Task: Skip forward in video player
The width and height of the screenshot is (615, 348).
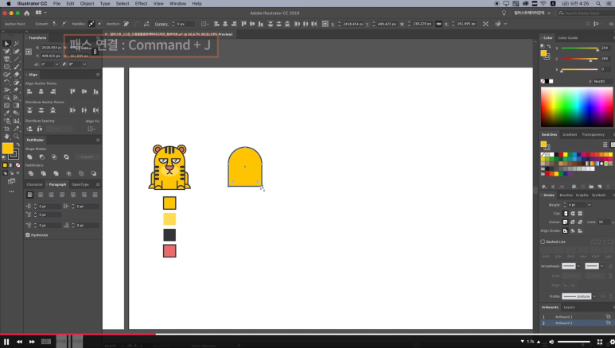Action: [x=32, y=342]
